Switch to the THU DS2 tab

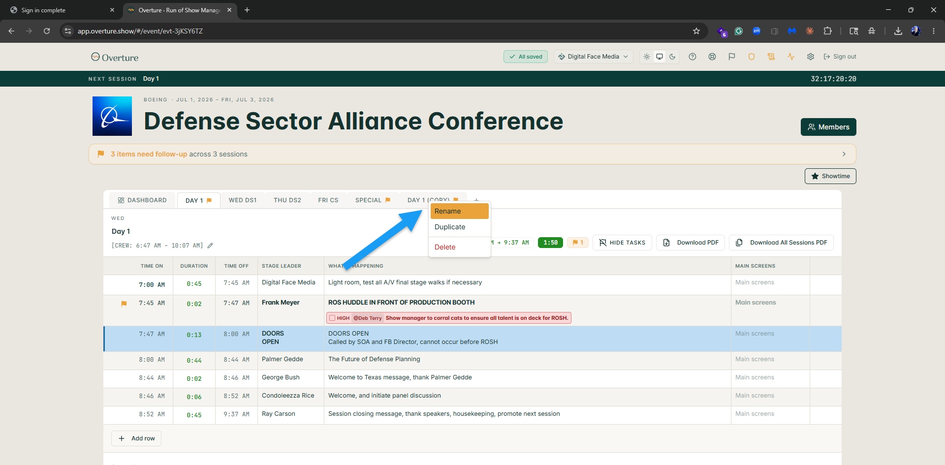287,200
